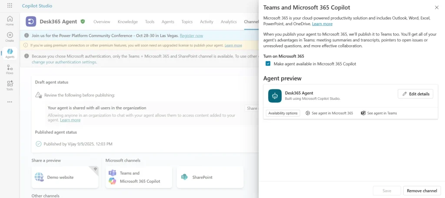Open the SharePoint channel card
445x198 pixels.
(x=210, y=177)
